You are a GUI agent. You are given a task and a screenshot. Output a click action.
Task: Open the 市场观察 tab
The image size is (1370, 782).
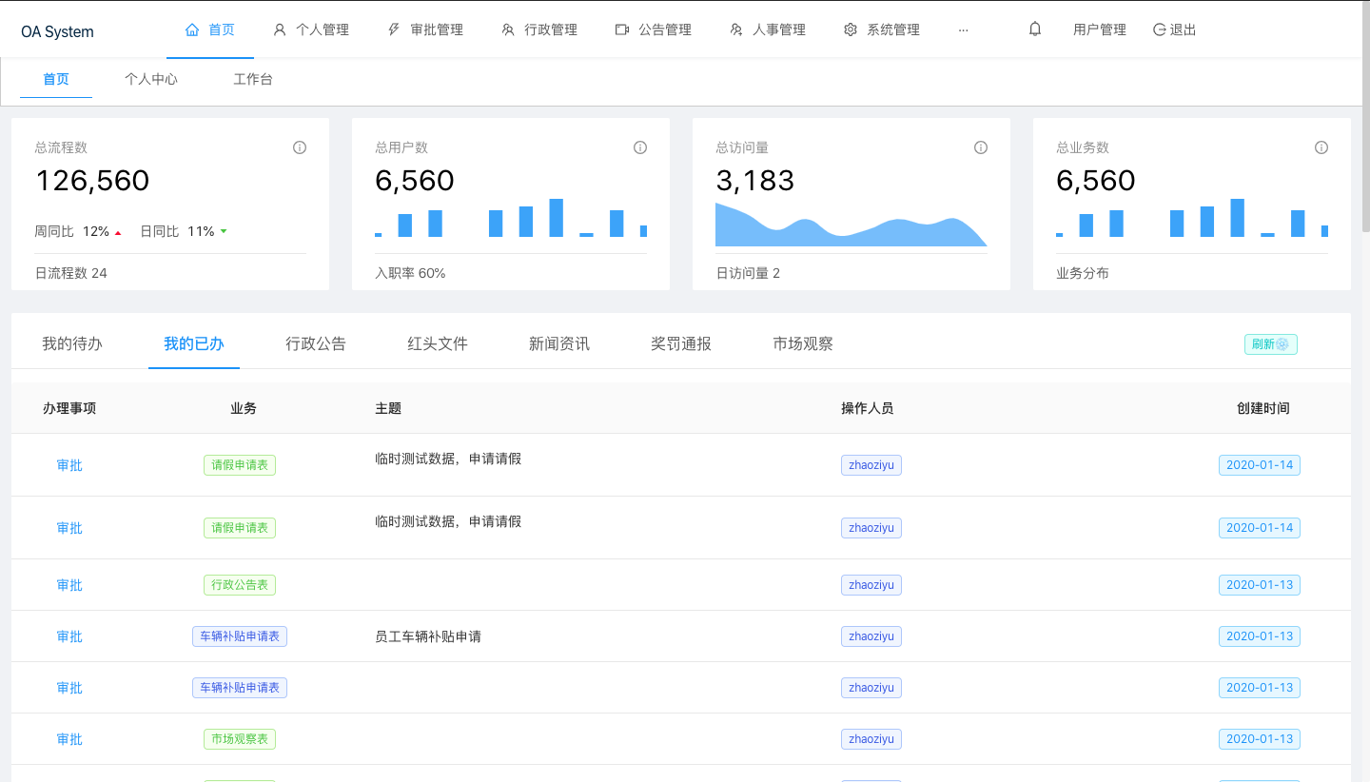pyautogui.click(x=803, y=343)
